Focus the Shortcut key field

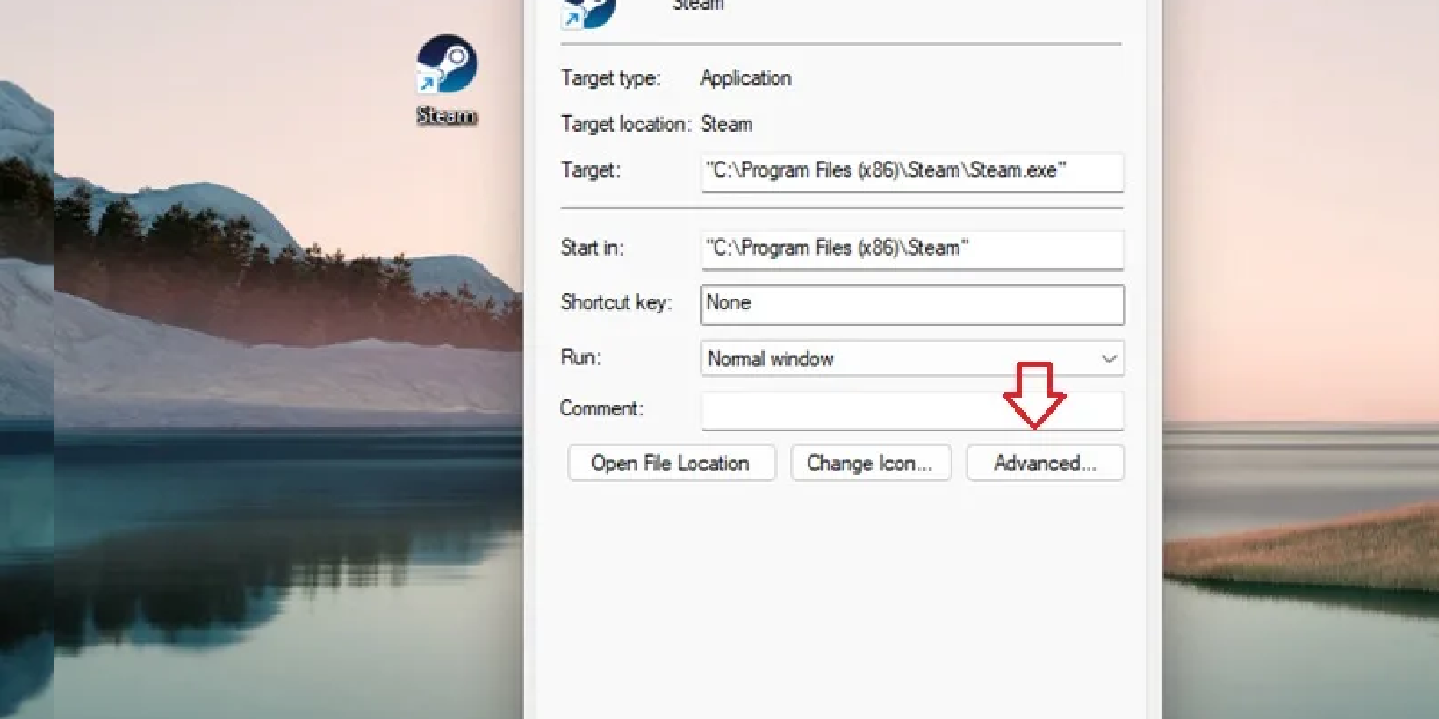(912, 304)
